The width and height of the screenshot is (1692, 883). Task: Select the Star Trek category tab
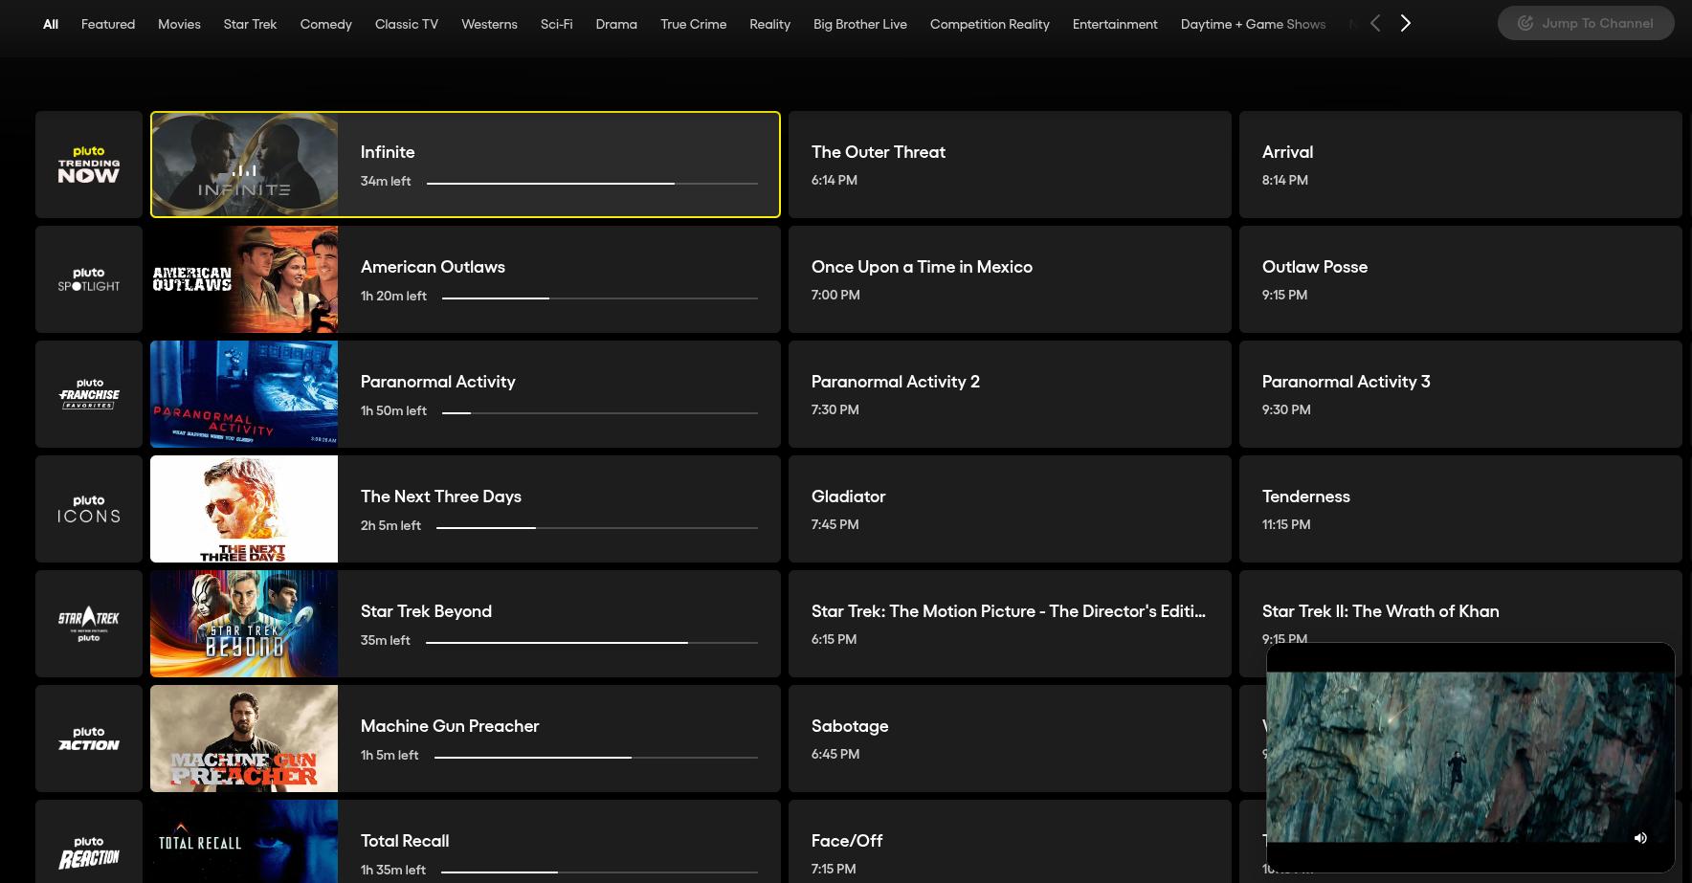click(x=250, y=24)
